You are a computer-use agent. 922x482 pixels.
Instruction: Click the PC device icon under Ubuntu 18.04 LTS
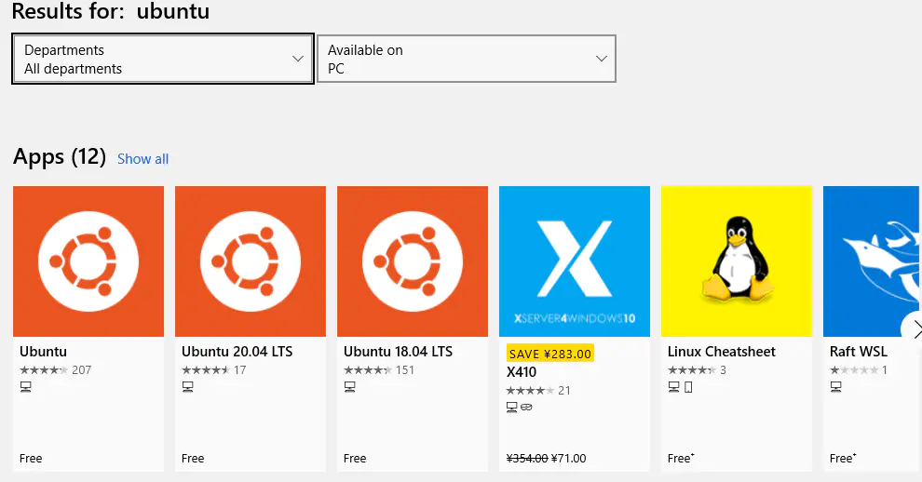[x=350, y=387]
